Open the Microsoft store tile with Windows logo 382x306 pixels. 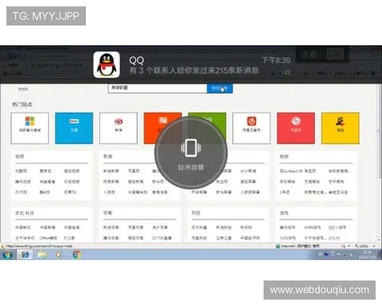(x=30, y=128)
